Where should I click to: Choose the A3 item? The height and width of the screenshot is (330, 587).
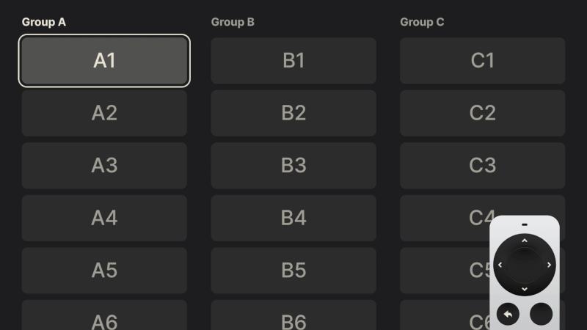coord(104,166)
